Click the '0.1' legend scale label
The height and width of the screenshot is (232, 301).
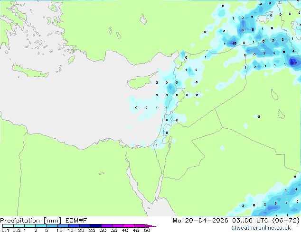coord(5,230)
